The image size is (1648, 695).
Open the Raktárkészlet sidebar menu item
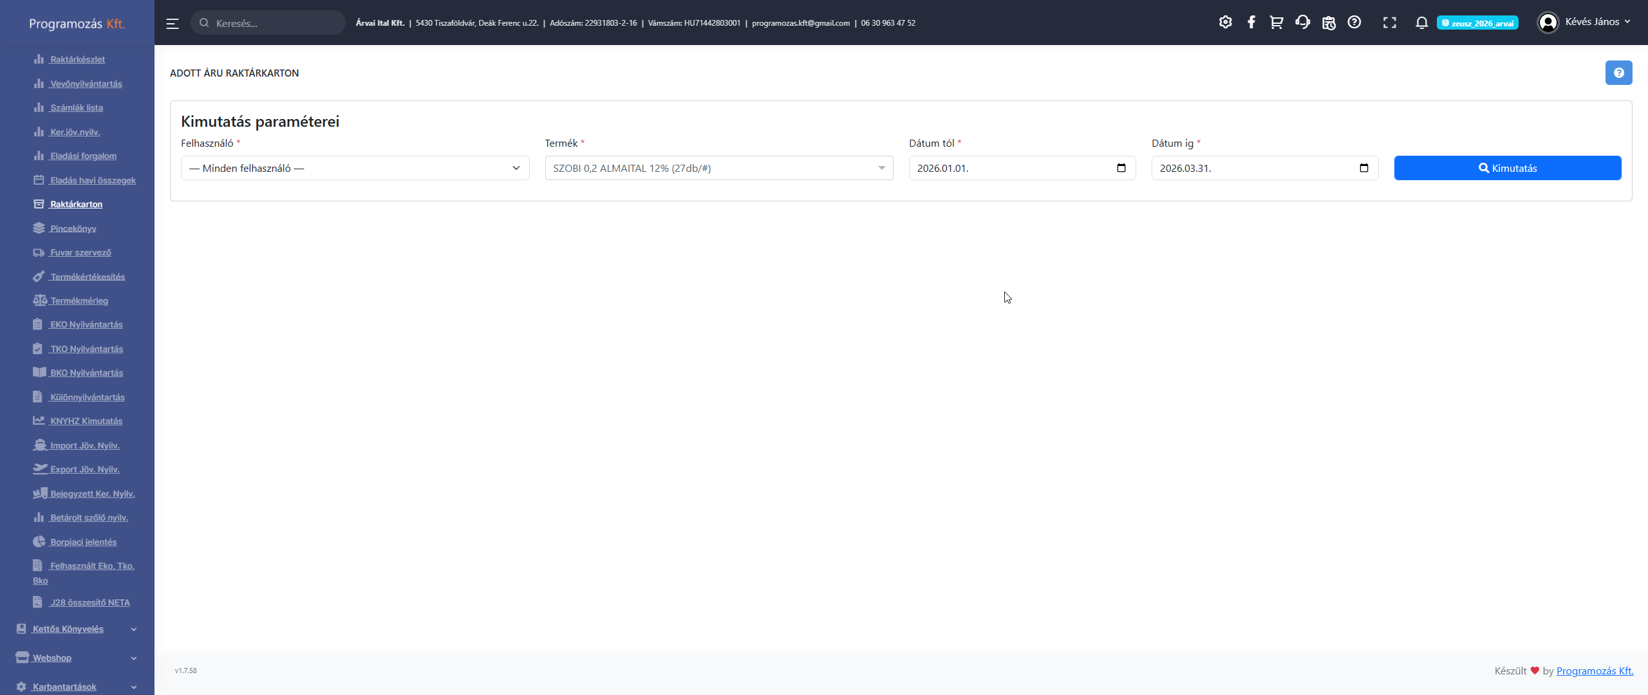(x=77, y=59)
